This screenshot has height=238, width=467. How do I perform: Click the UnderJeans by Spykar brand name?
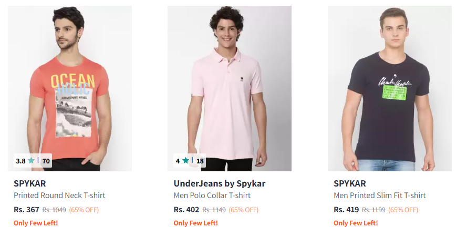pos(220,184)
